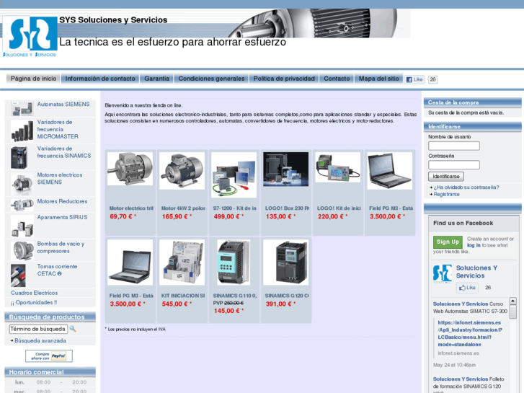Open the Motor 4kW 2 polos product image
Image resolution: width=524 pixels, height=393 pixels.
pyautogui.click(x=182, y=171)
